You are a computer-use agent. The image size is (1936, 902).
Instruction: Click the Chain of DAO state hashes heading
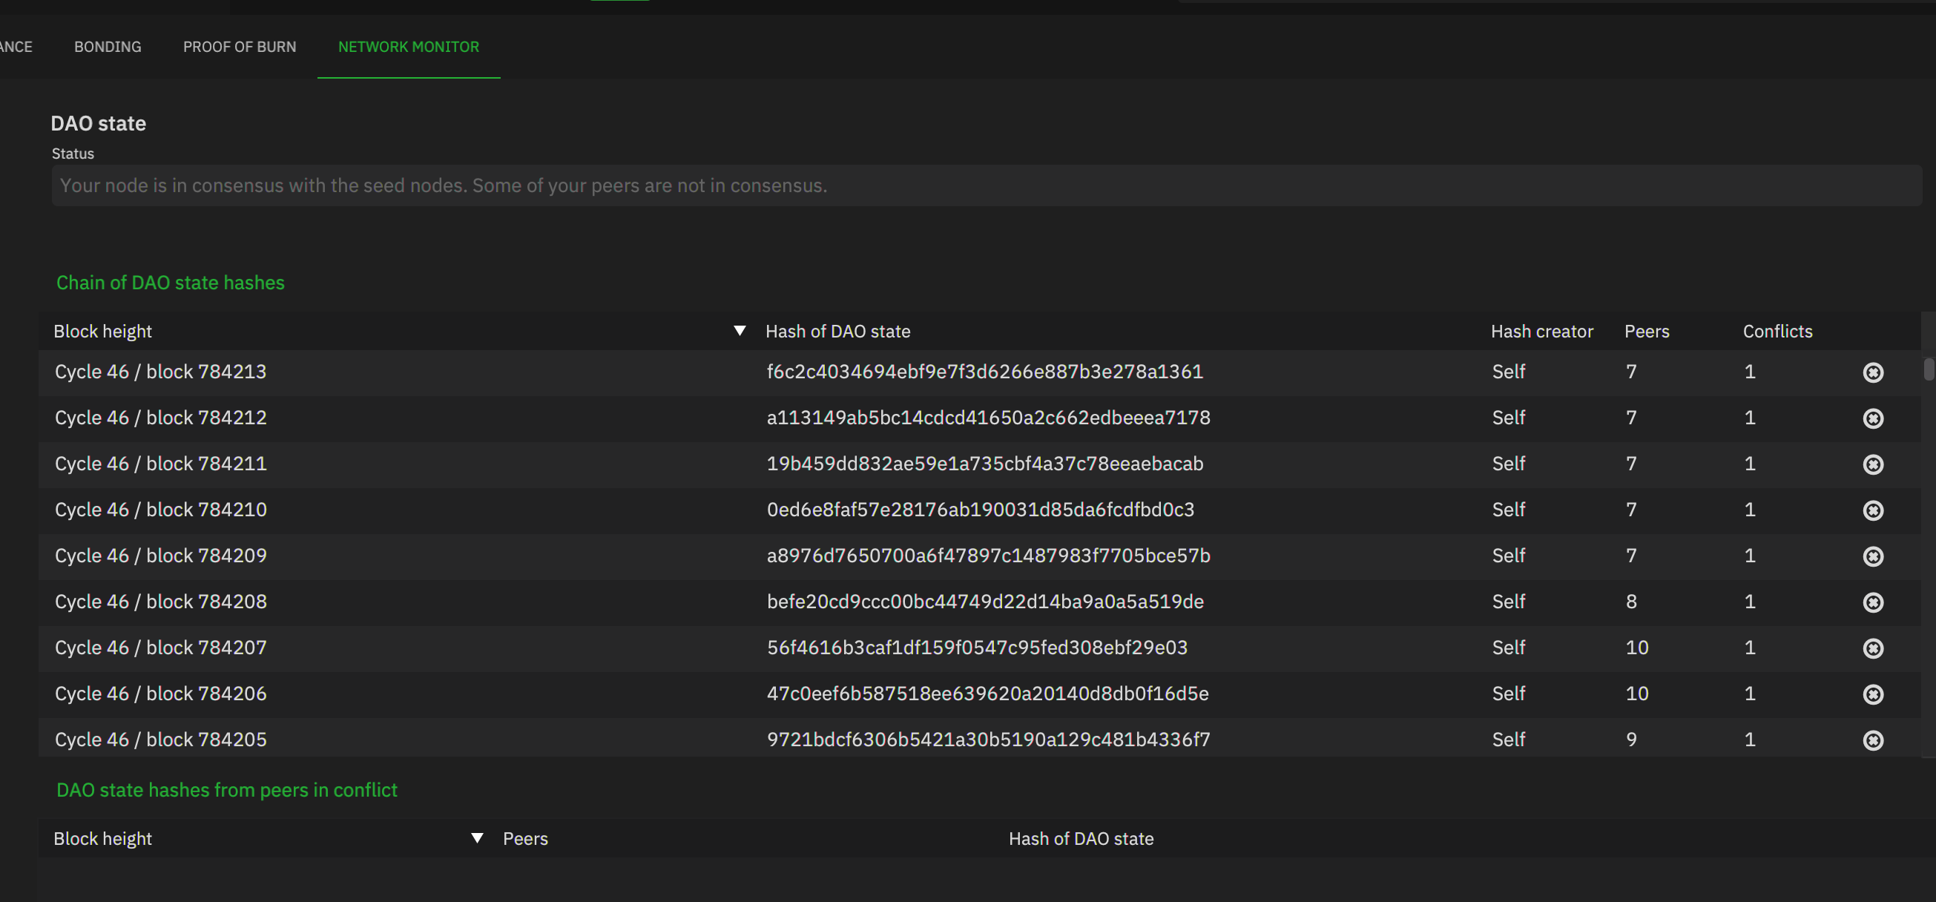171,283
